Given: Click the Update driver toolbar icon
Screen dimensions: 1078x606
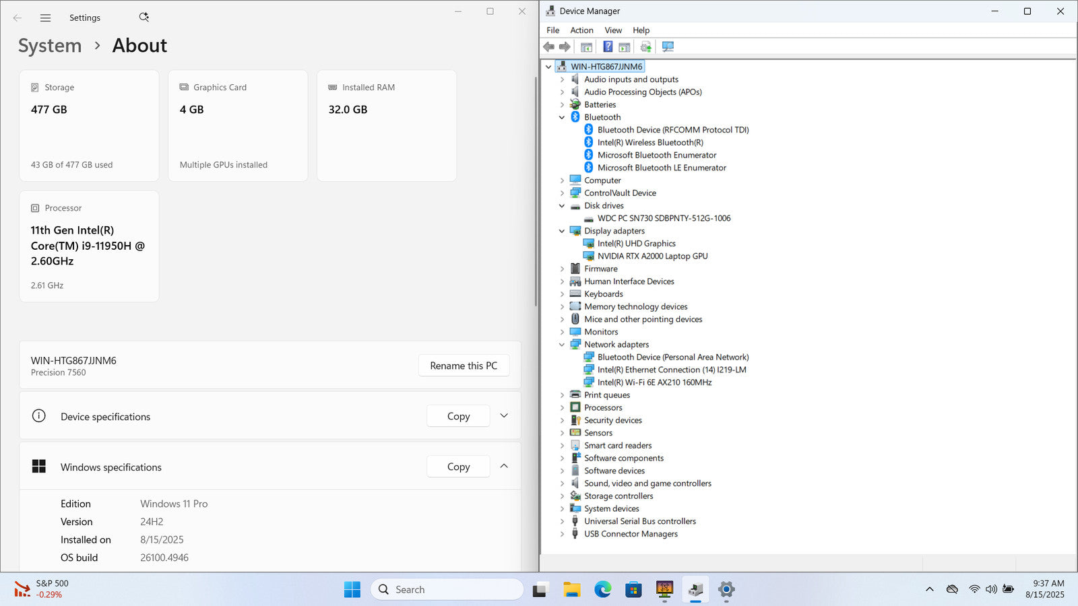Looking at the screenshot, I should 645,46.
